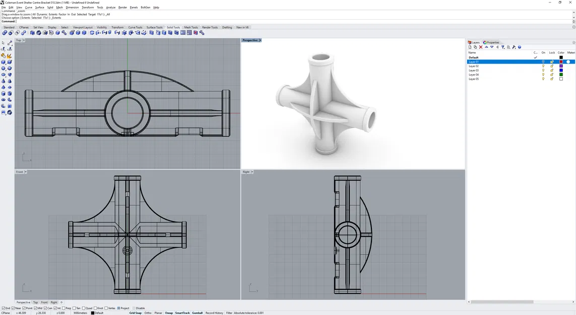Uncheck the End osnap checkbox
The height and width of the screenshot is (315, 576).
coord(4,308)
